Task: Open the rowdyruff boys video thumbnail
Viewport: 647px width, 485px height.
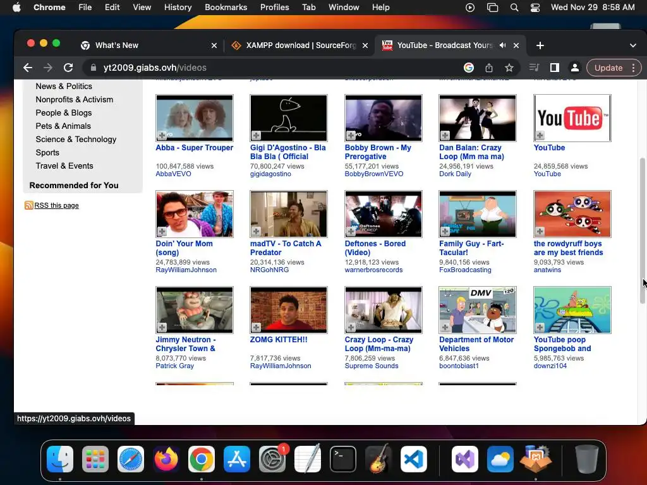Action: coord(572,214)
